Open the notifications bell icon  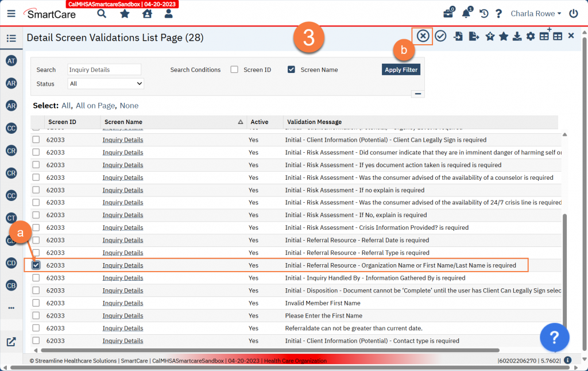point(466,14)
